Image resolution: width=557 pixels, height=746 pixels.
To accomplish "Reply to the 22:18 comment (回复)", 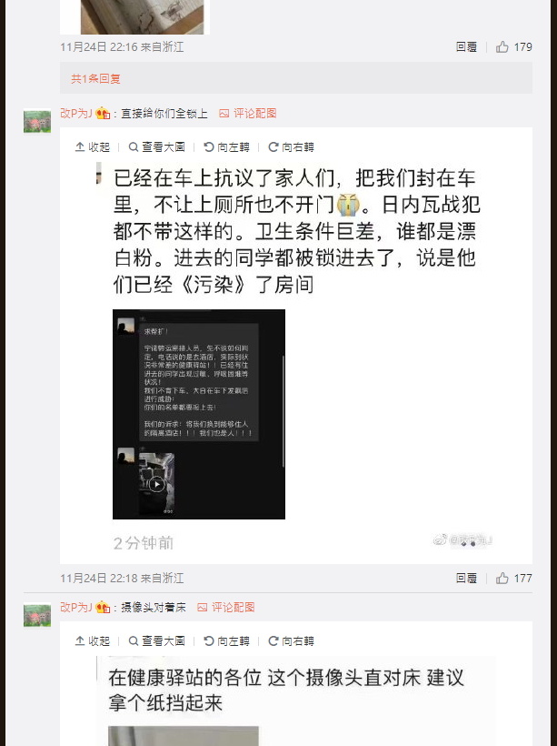I will [x=466, y=578].
